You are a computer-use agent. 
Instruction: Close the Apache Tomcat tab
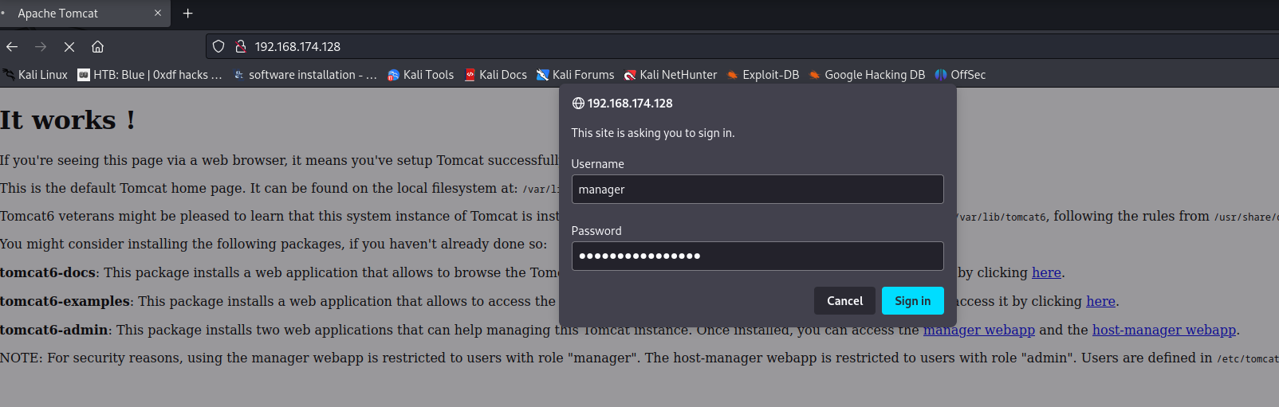158,14
